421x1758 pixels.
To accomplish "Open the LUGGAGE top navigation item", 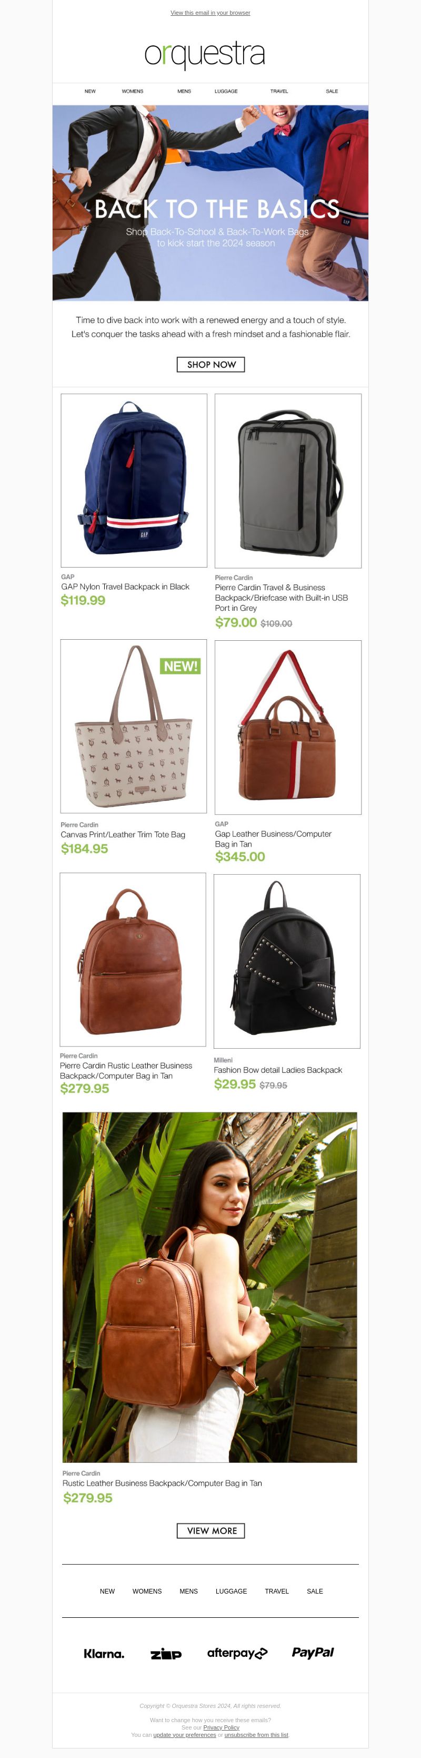I will [226, 91].
